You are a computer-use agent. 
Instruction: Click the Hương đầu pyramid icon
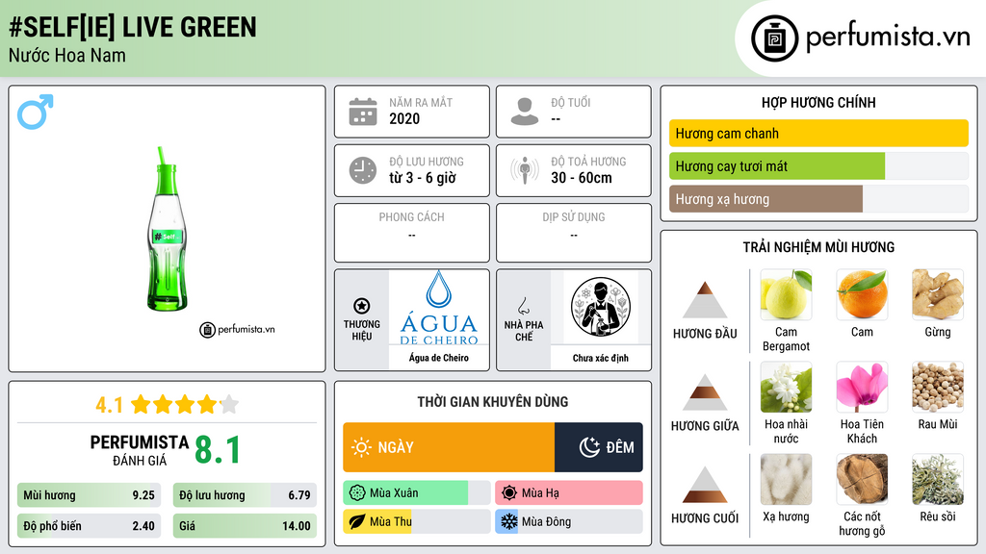click(x=705, y=300)
